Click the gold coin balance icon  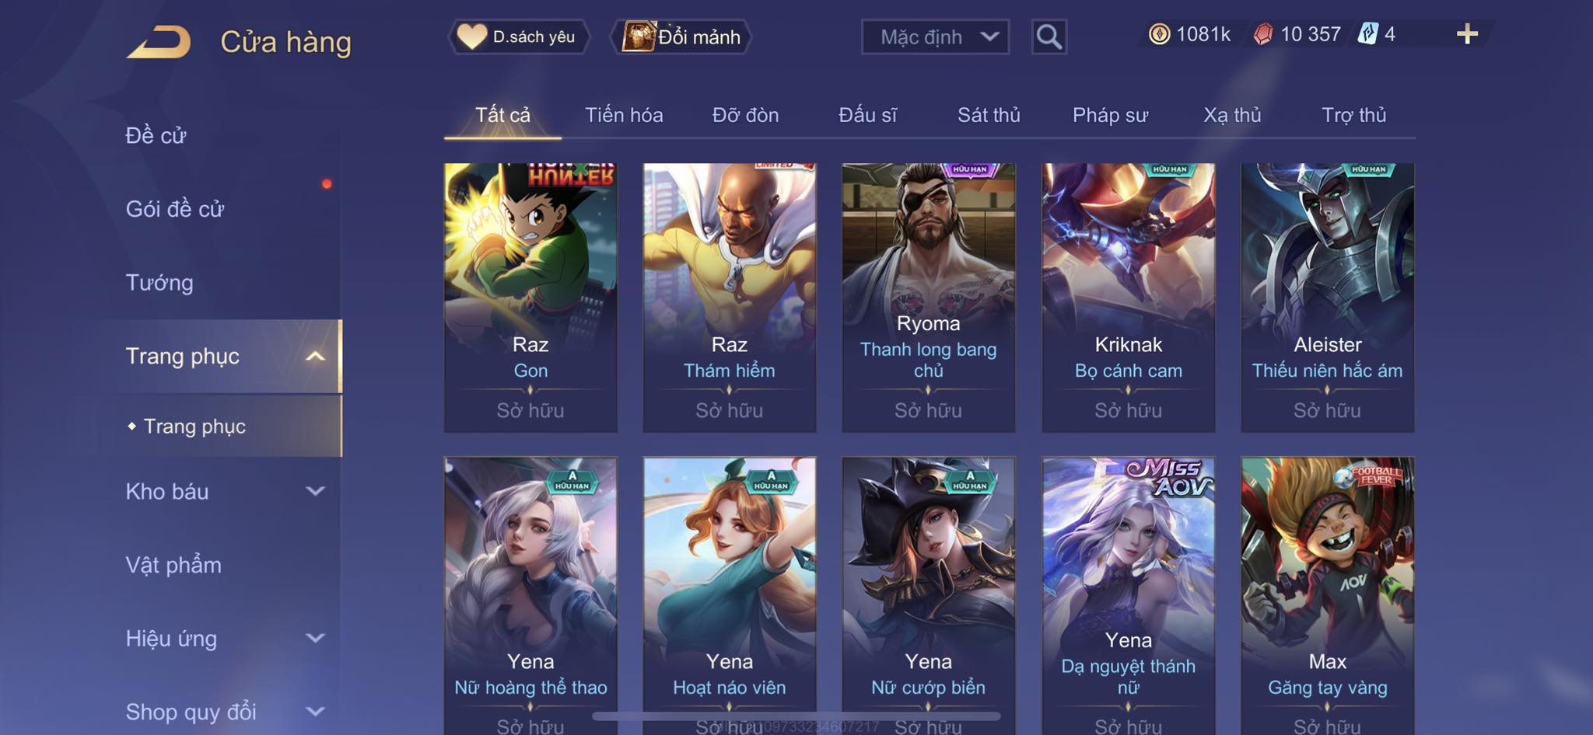coord(1159,34)
